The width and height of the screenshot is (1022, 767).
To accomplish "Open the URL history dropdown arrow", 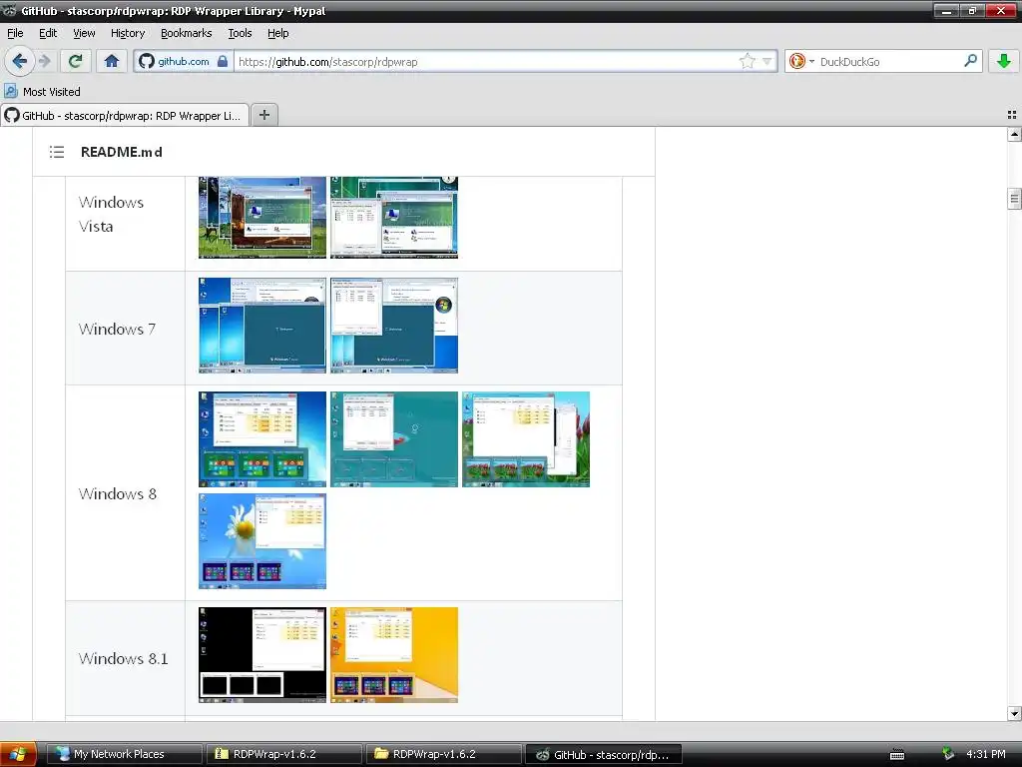I will pos(767,61).
